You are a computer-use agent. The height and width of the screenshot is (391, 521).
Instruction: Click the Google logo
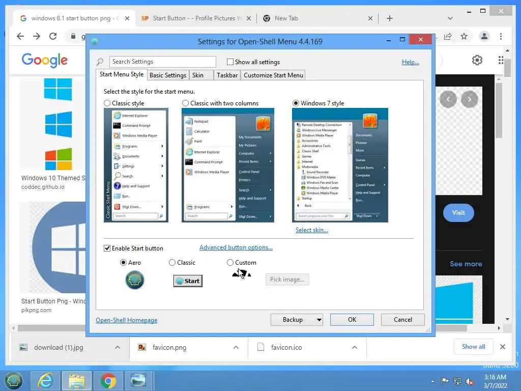pos(45,60)
